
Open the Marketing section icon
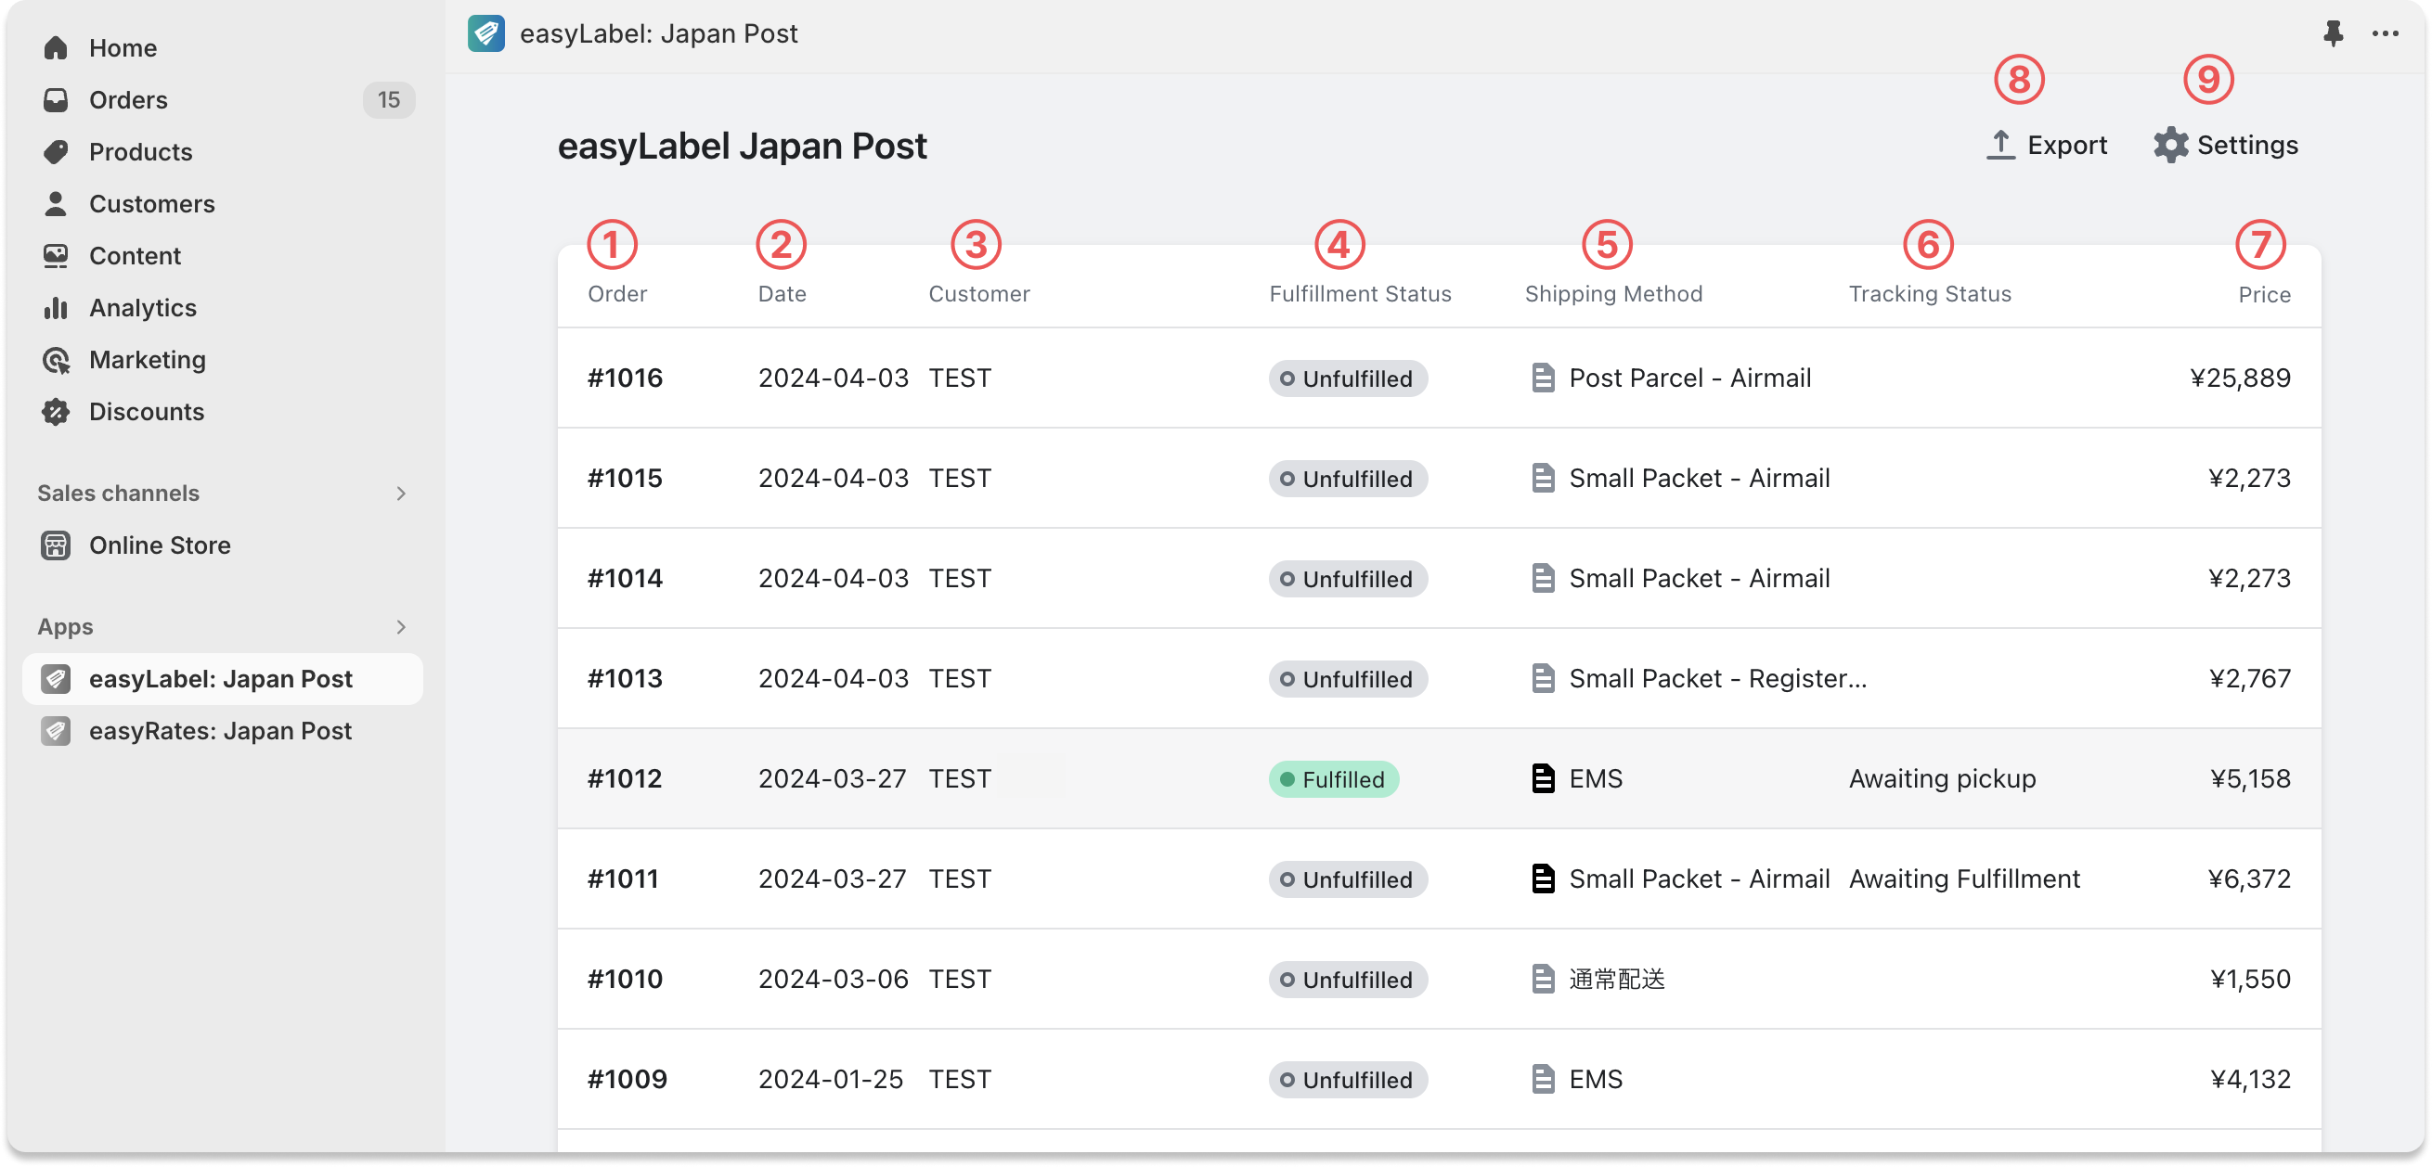point(56,359)
